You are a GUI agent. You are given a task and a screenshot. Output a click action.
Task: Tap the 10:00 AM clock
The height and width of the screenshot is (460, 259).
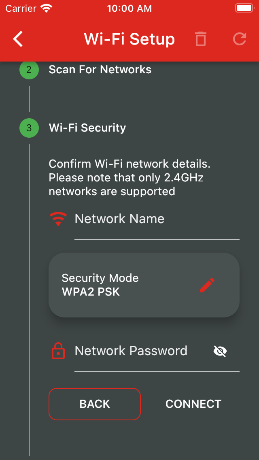129,9
